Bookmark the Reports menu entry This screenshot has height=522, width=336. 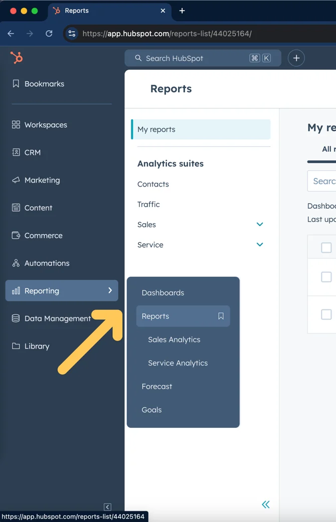pos(221,316)
